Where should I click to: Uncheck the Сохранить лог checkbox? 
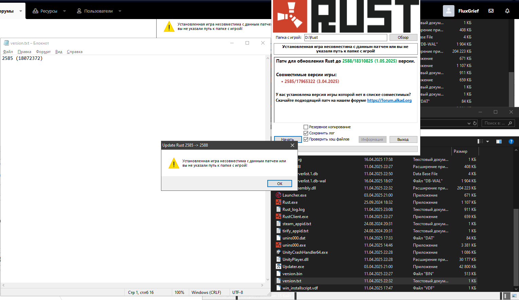point(306,133)
